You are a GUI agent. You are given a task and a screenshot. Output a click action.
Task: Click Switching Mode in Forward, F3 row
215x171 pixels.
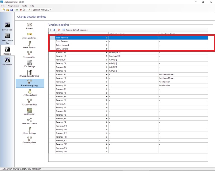click(x=183, y=74)
